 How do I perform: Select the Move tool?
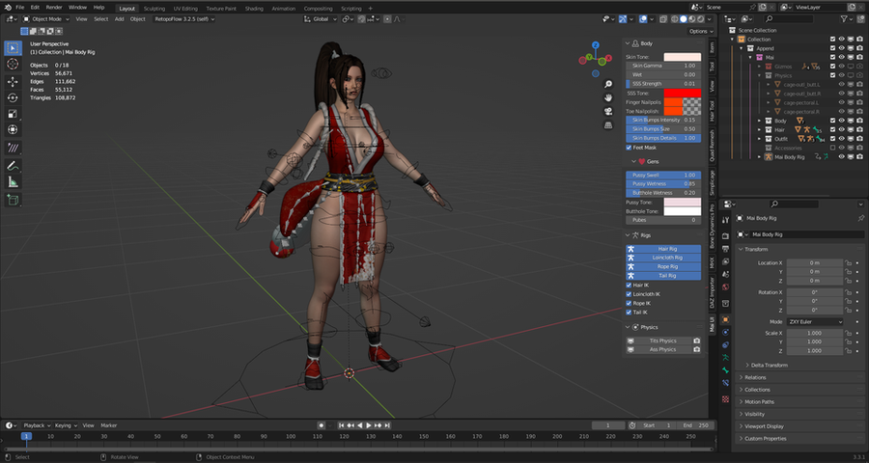pyautogui.click(x=13, y=82)
